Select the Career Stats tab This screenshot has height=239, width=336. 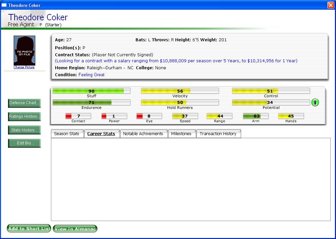click(x=101, y=133)
